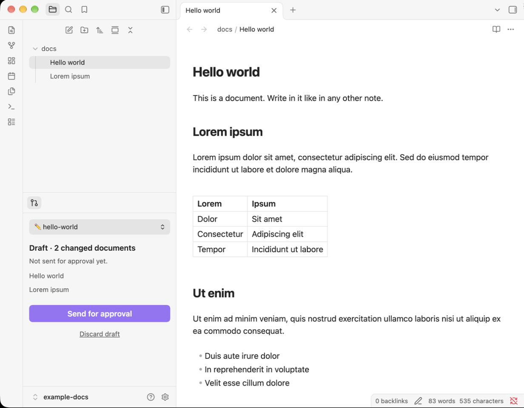Open graph view ribbon icon
This screenshot has width=524, height=408.
click(11, 45)
